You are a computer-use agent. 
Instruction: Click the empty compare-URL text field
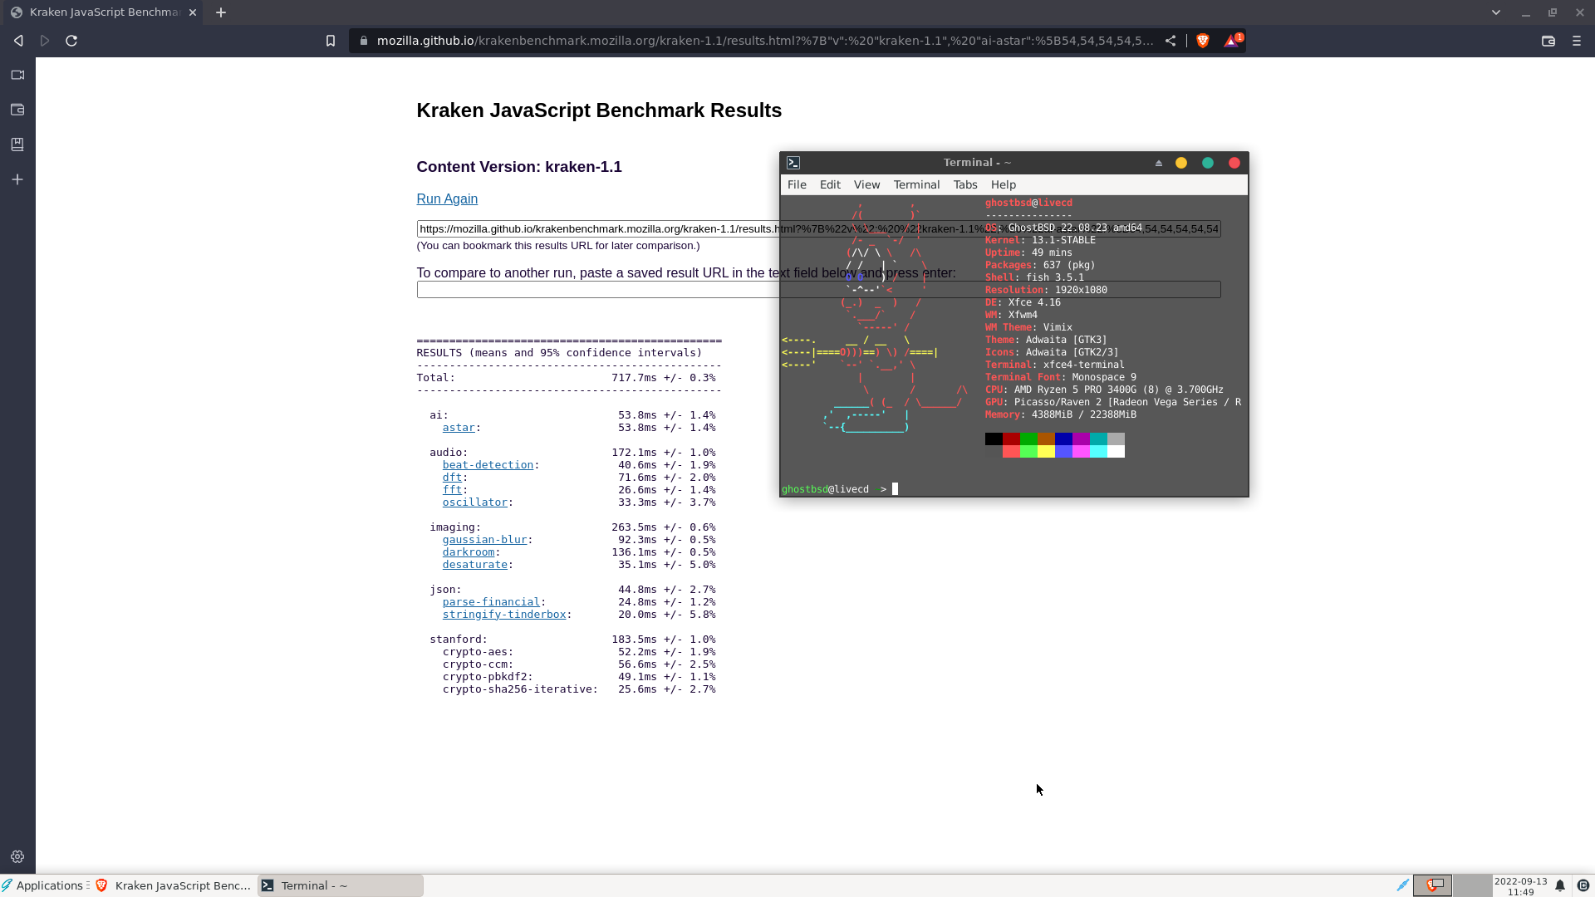click(x=818, y=290)
